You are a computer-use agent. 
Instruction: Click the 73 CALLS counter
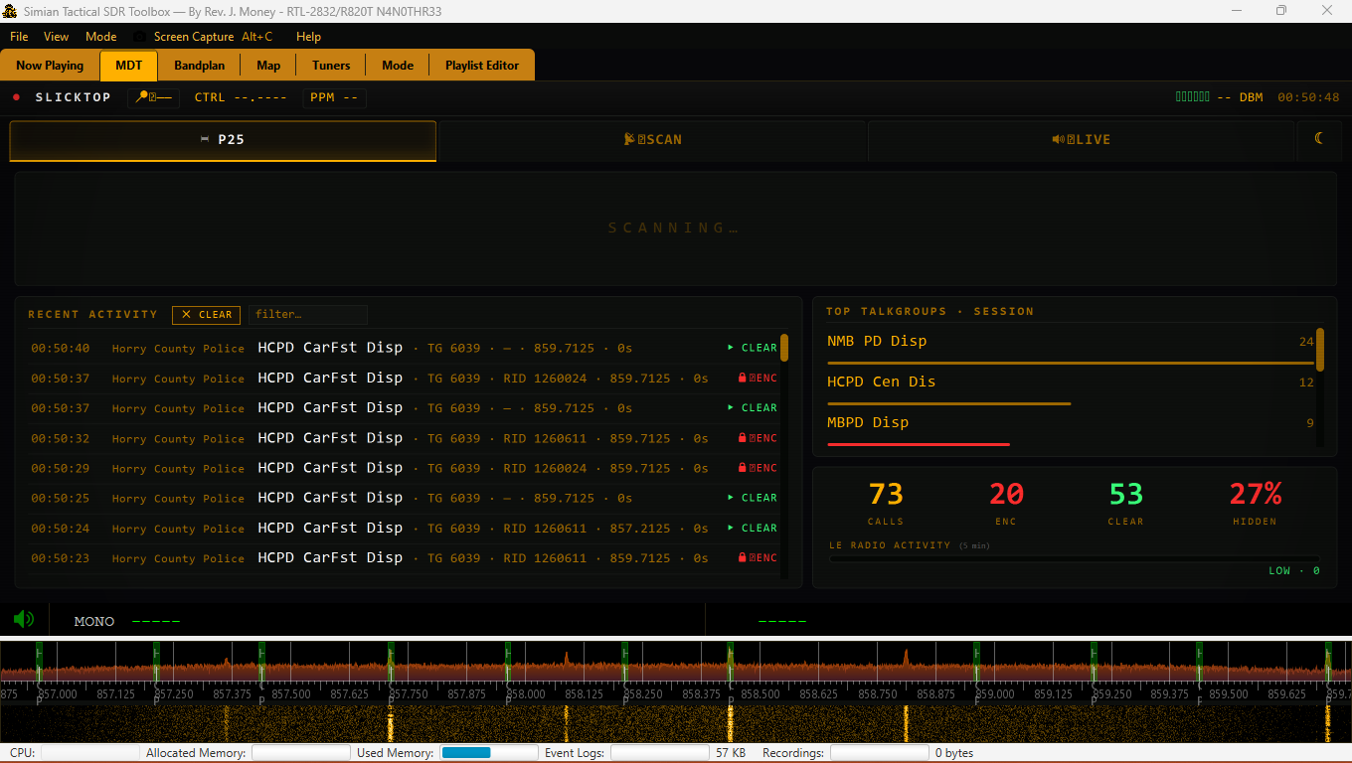click(886, 502)
